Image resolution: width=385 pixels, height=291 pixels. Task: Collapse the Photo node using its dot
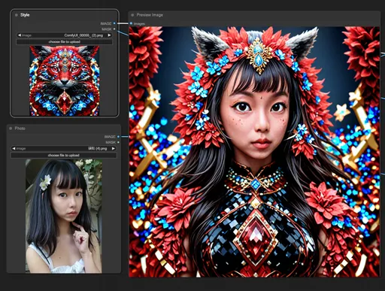(11, 129)
